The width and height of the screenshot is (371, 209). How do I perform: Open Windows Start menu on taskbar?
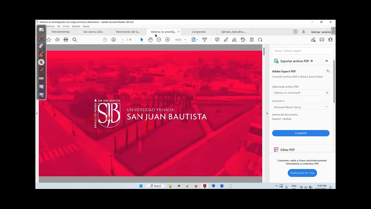[x=141, y=186]
